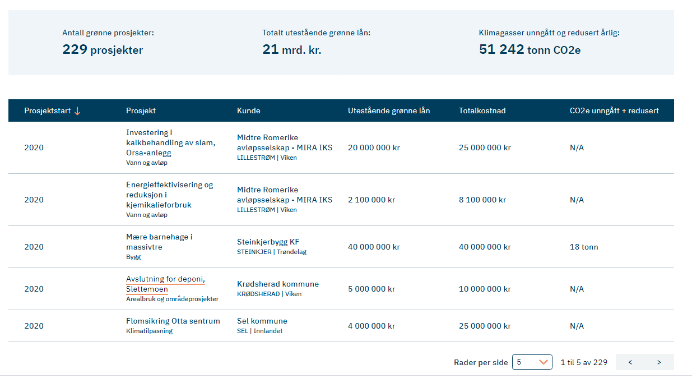Click the 51 242 tonn CO2e figure

click(529, 50)
